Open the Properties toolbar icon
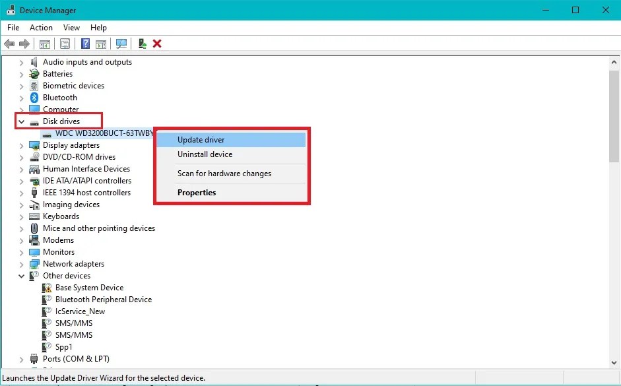Image resolution: width=621 pixels, height=386 pixels. [x=65, y=44]
